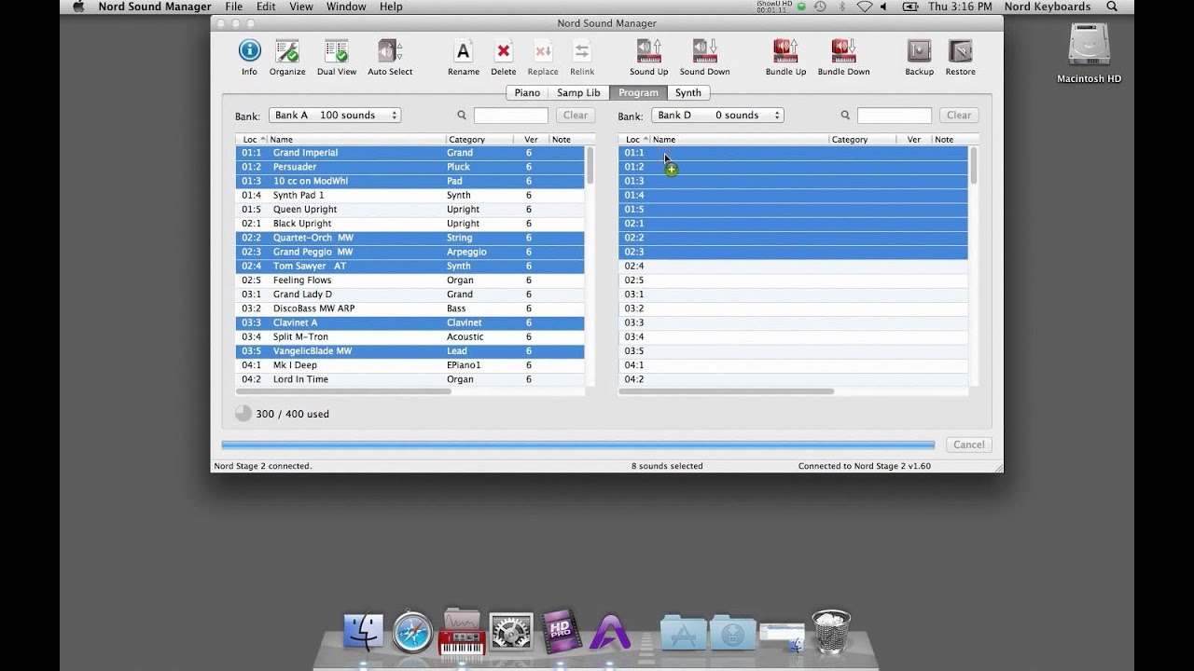Click the 300 / 400 used pie indicator
The height and width of the screenshot is (671, 1194).
pos(243,414)
